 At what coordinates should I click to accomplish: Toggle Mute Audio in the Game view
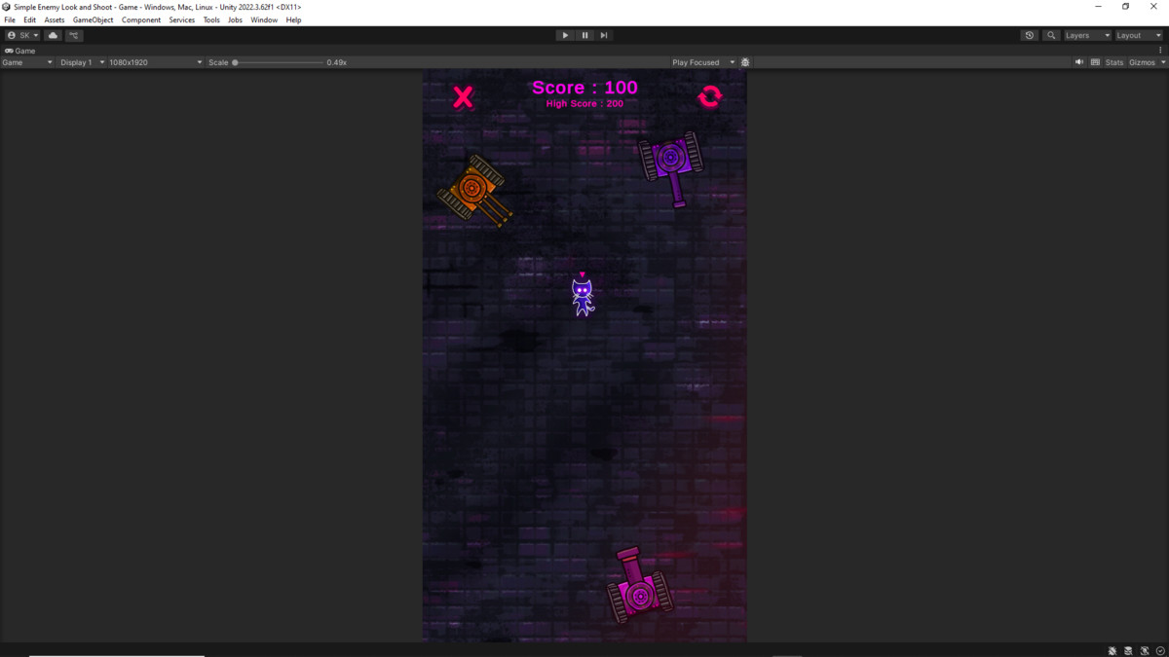[x=1078, y=61]
